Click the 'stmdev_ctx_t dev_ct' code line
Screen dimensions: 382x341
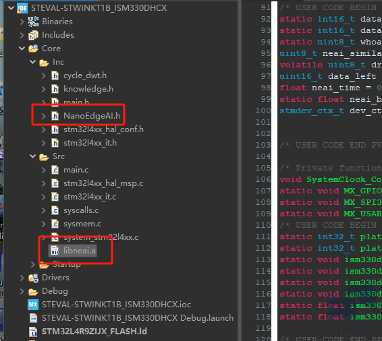[x=331, y=111]
